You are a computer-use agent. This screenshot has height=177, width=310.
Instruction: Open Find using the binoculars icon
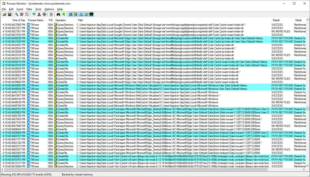coord(58,14)
